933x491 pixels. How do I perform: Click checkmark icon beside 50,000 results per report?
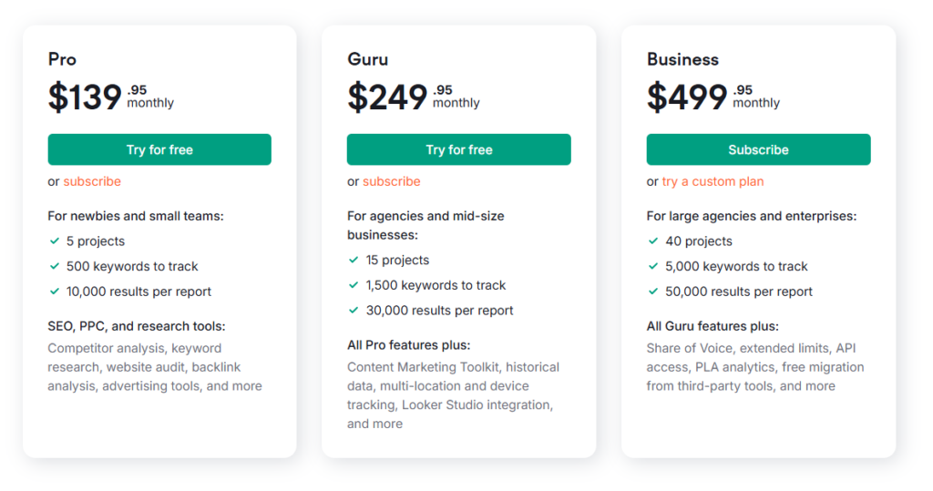coord(653,291)
